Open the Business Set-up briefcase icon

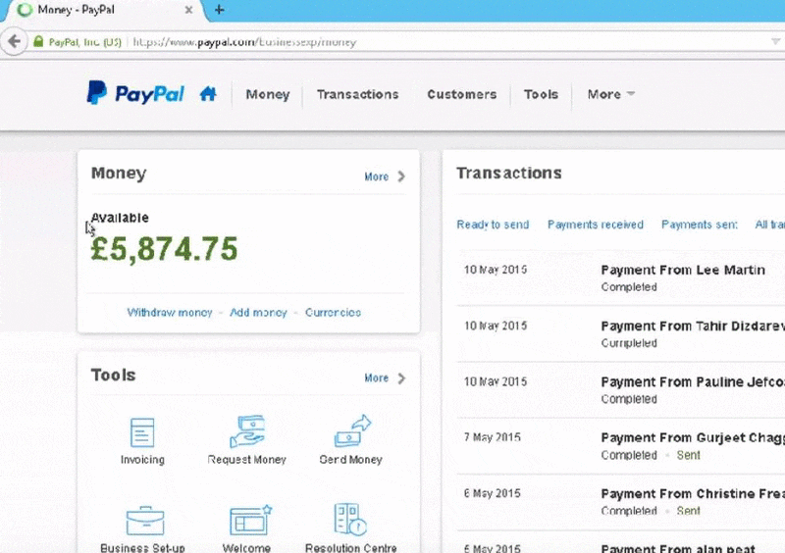tap(143, 520)
